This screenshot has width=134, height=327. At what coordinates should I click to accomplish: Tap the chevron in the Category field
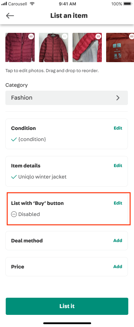[x=118, y=98]
